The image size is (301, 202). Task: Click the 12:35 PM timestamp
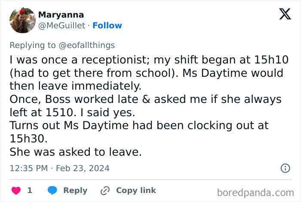click(x=28, y=168)
